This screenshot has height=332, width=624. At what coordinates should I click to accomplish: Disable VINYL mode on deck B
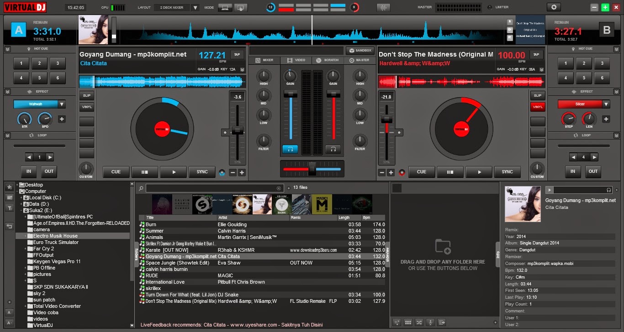click(538, 107)
